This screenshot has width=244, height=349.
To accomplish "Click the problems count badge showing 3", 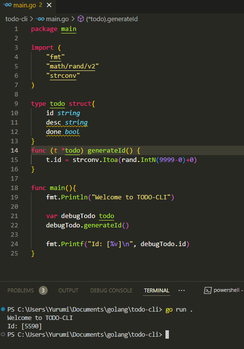I will 43,290.
